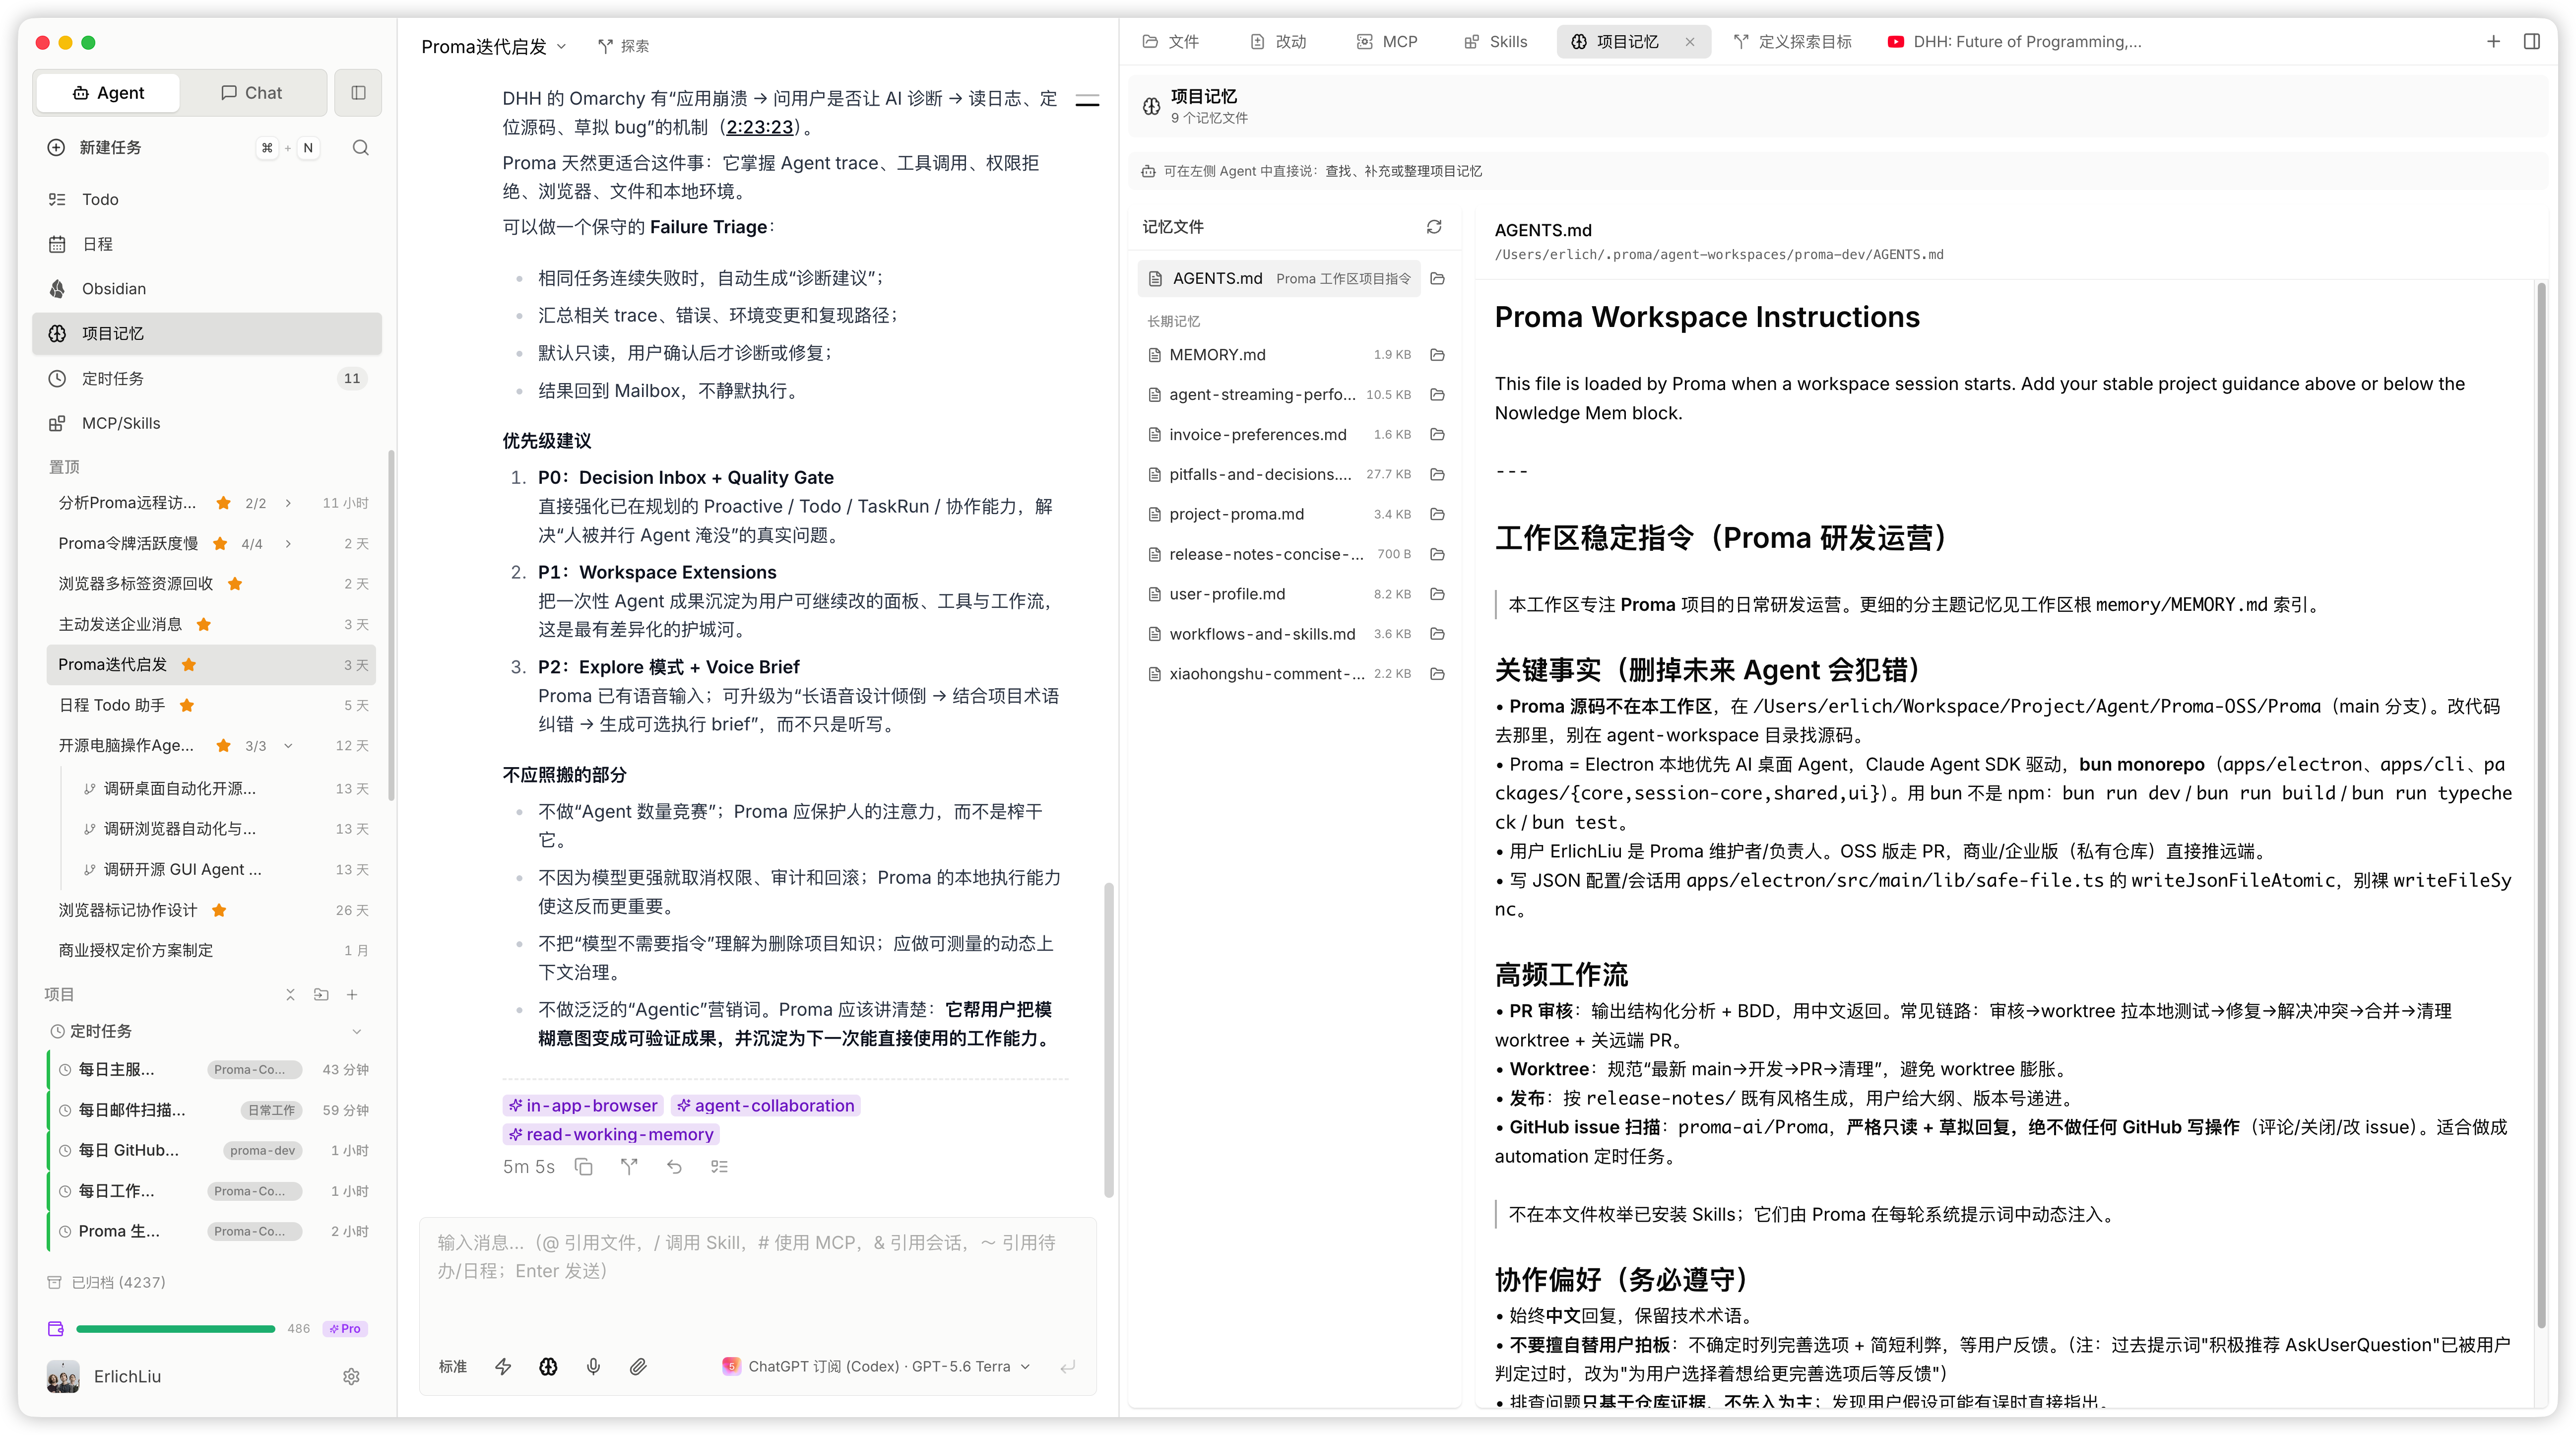Image resolution: width=2576 pixels, height=1435 pixels.
Task: Expand the 分析Proma远程访... subtask chevron
Action: coord(288,503)
